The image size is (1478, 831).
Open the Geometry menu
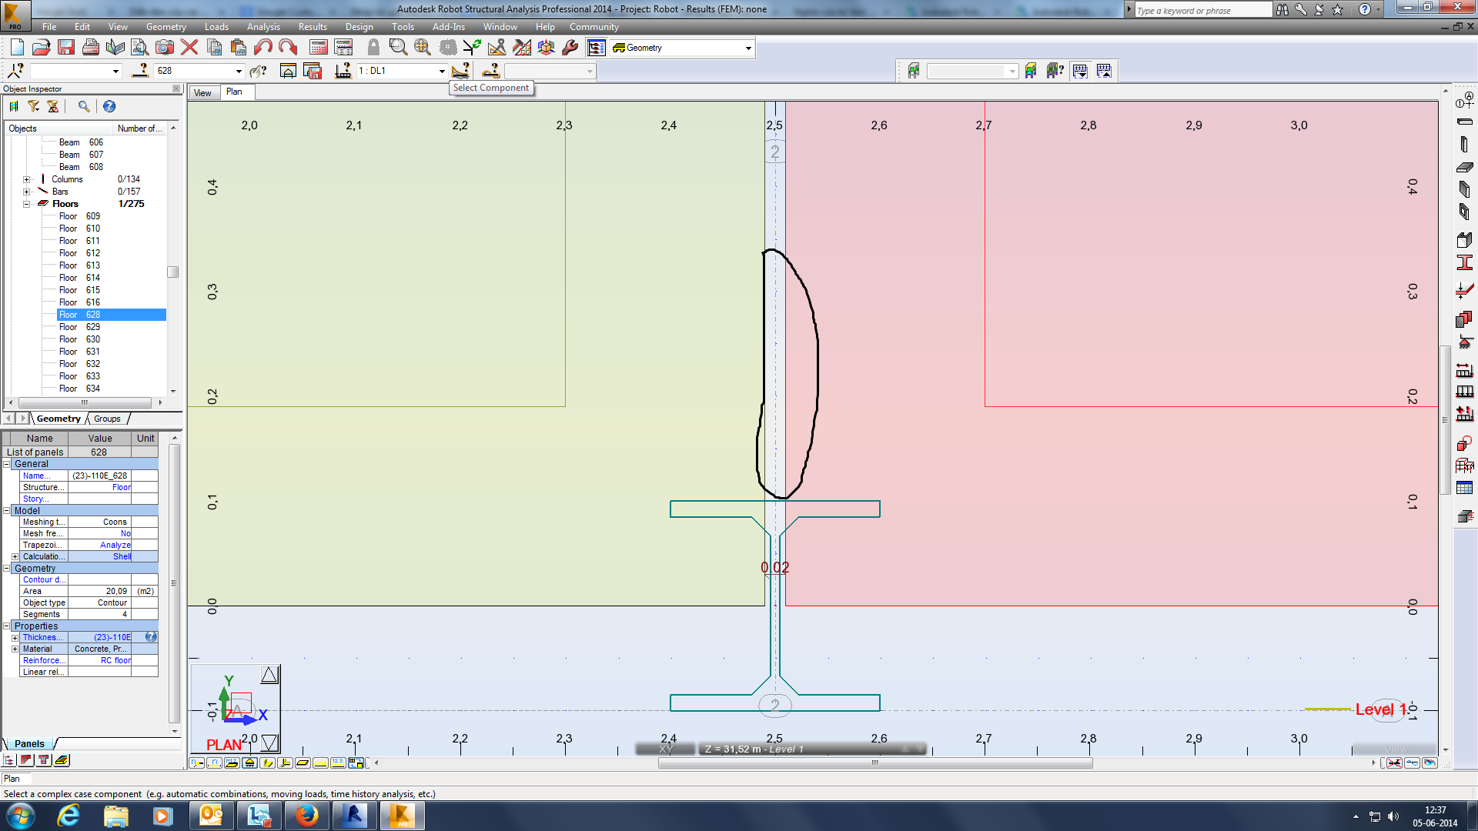(x=166, y=27)
